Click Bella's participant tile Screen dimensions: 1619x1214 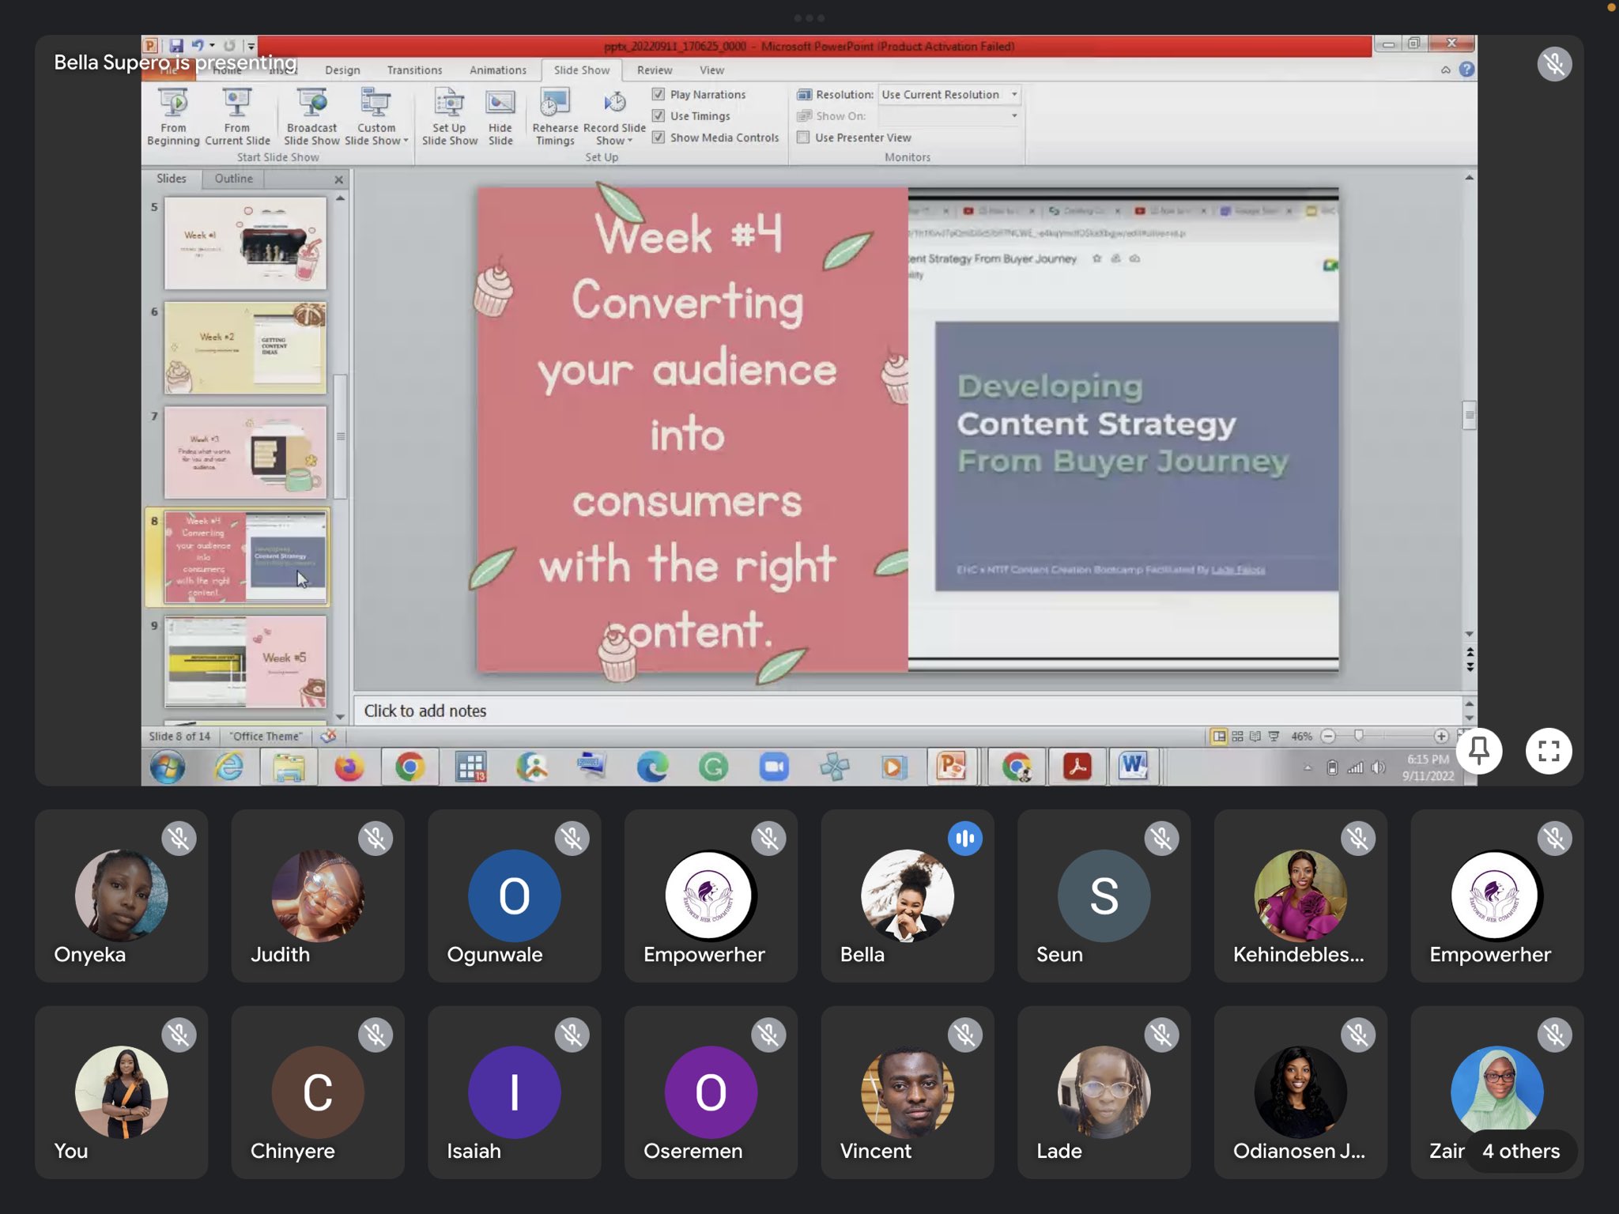point(908,895)
